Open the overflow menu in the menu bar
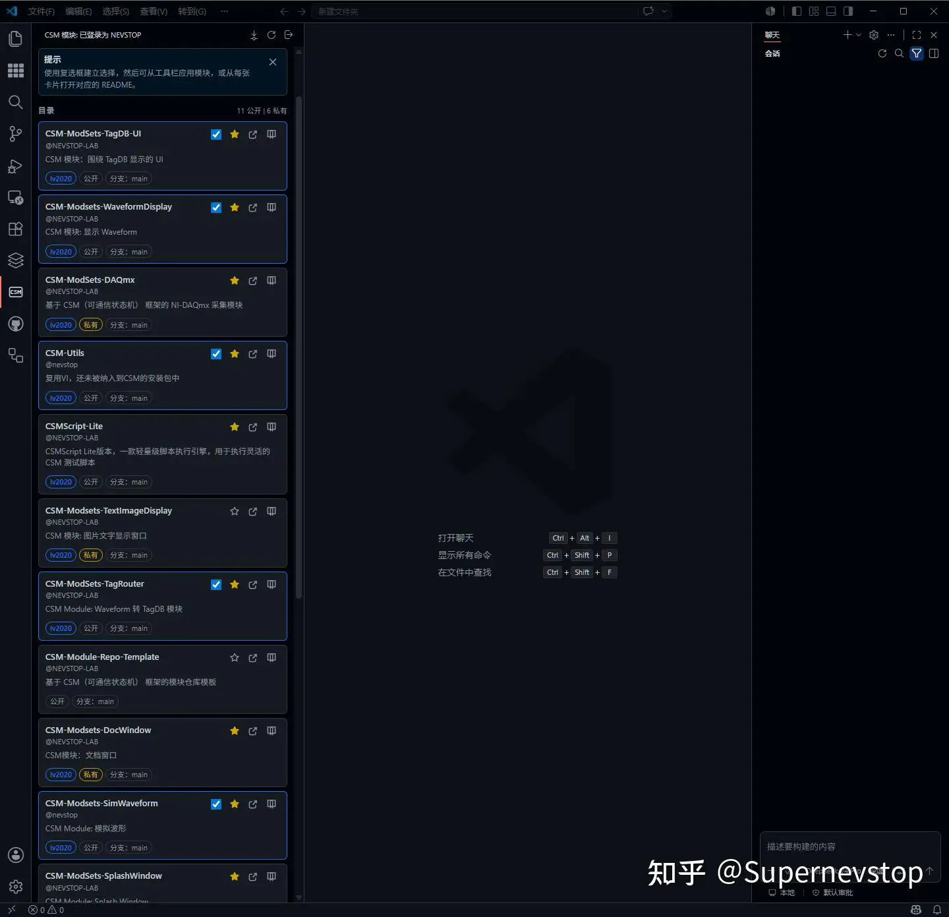 [224, 11]
